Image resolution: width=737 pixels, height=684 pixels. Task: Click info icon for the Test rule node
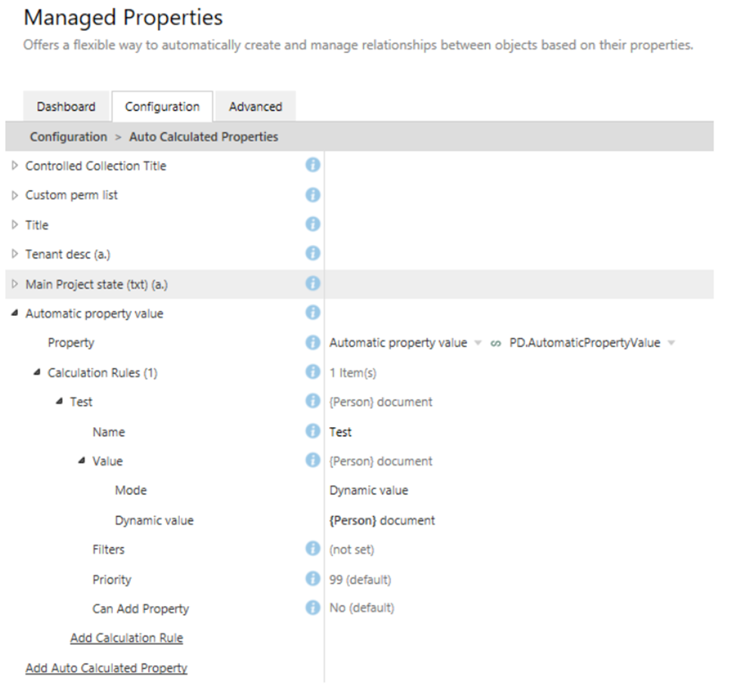tap(313, 401)
